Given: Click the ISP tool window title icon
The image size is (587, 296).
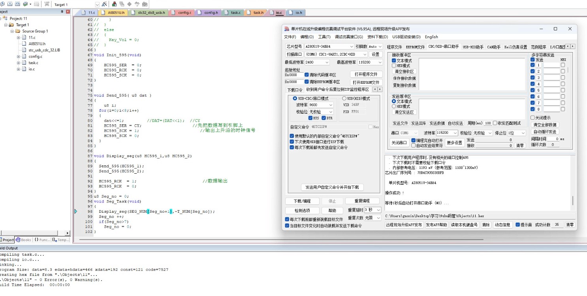Looking at the screenshot, I should coord(286,29).
